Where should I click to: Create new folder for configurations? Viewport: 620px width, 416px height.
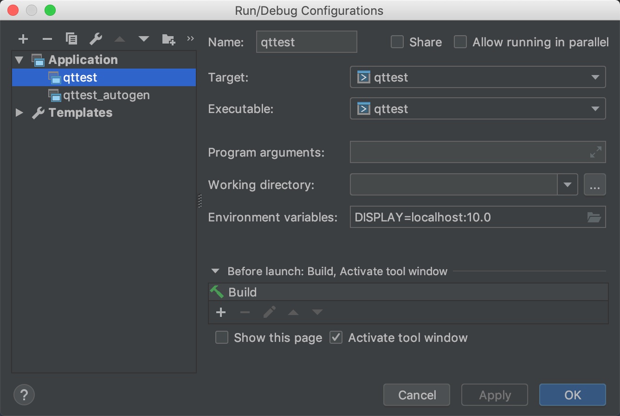168,39
